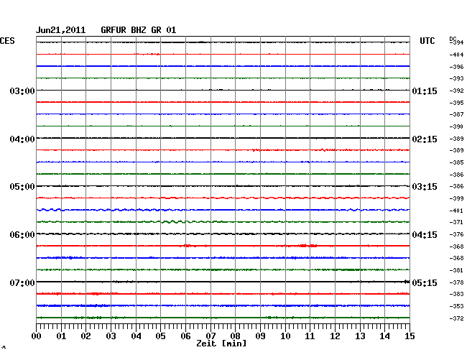Screen dimensions: 467x355
Task: Click minute label 12 on time axis
Action: (x=335, y=336)
